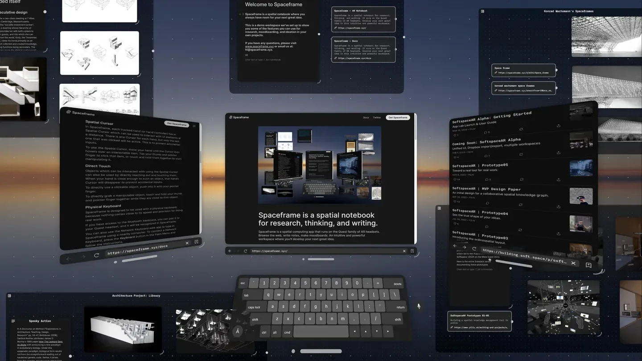Click the bookmark icon beside the spaceframe.xyz URL bar
This screenshot has height=361, width=642.
(x=412, y=251)
